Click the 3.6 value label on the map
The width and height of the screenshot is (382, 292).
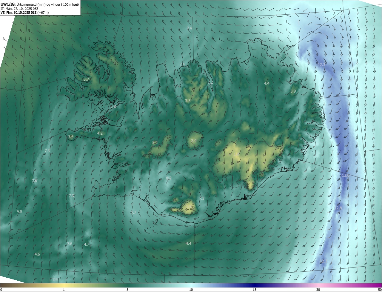(71, 137)
